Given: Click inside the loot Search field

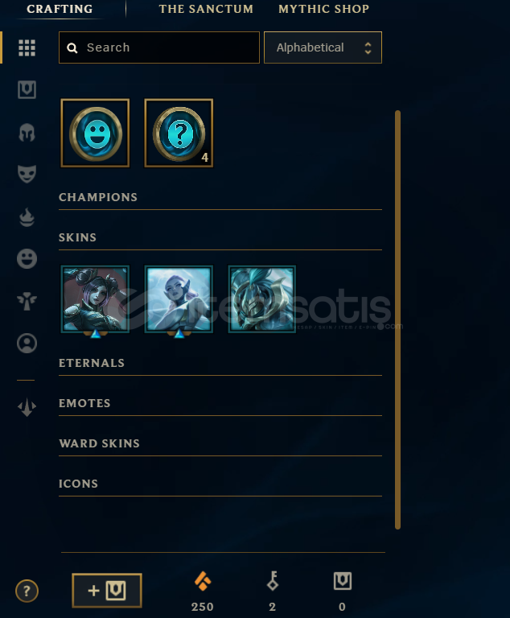Looking at the screenshot, I should click(x=159, y=47).
